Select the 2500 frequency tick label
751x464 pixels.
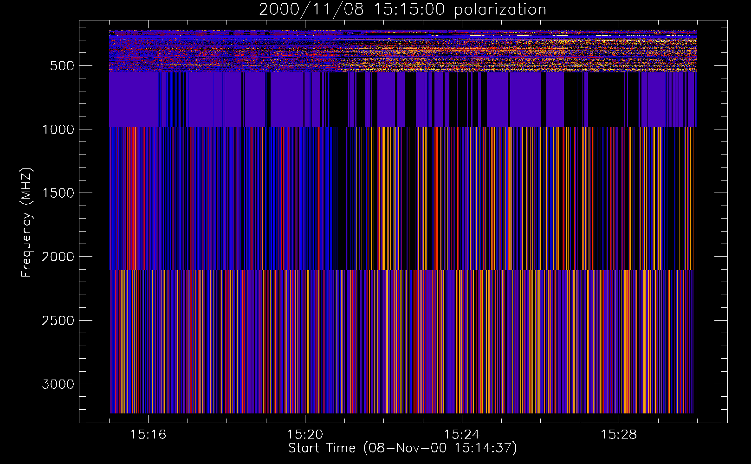click(58, 321)
